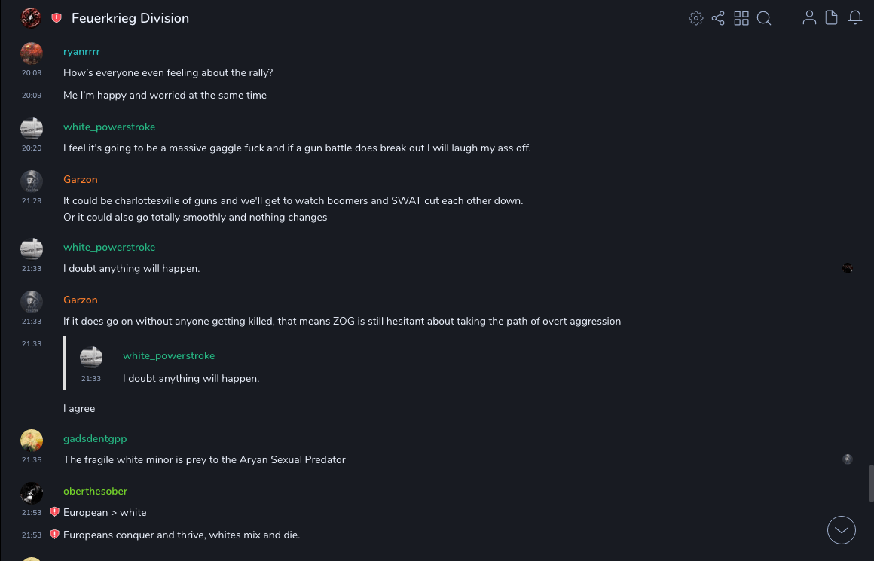This screenshot has height=561, width=874.
Task: Toggle the notifications bell
Action: (x=855, y=18)
